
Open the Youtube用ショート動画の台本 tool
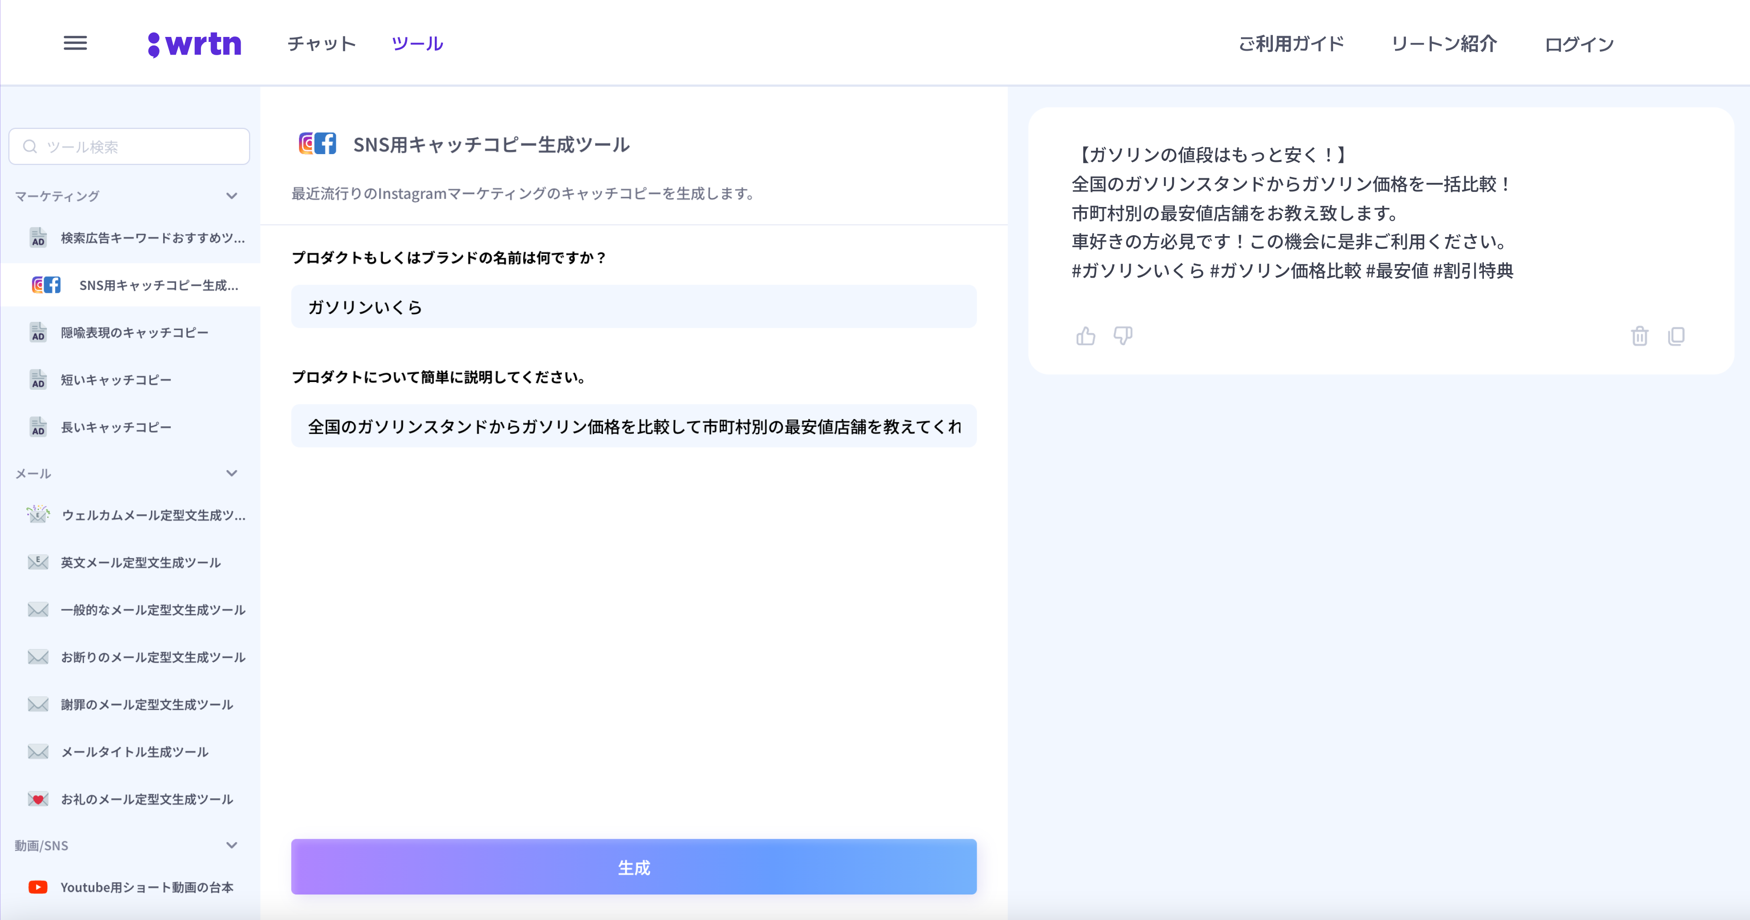pos(146,887)
